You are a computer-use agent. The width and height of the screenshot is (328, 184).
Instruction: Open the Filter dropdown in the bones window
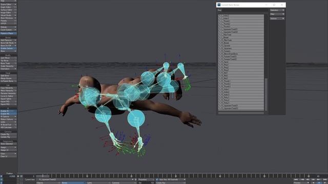click(277, 14)
